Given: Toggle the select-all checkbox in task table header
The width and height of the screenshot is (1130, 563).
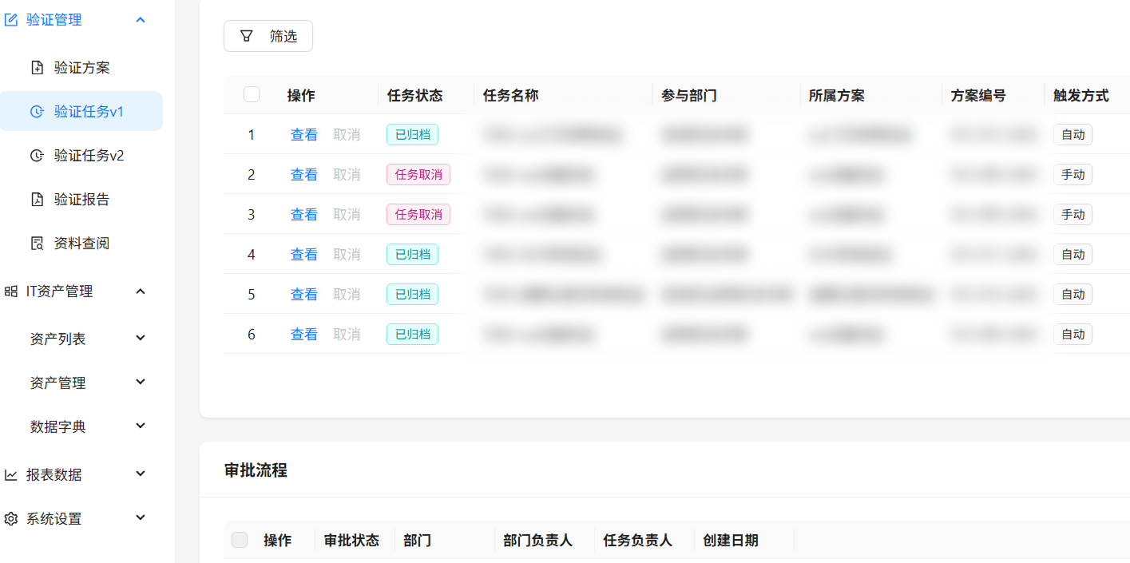Looking at the screenshot, I should point(252,95).
